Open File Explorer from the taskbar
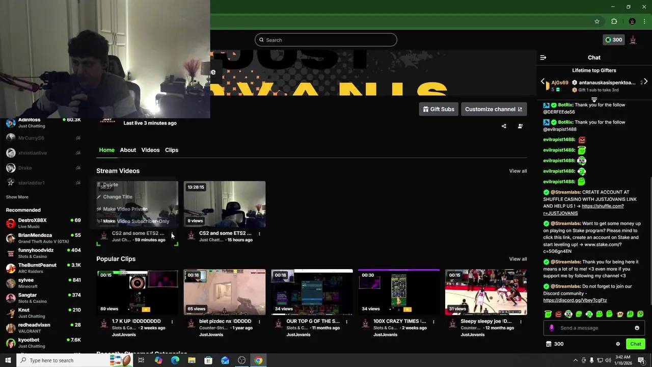Viewport: 652px width, 367px height. tap(192, 360)
